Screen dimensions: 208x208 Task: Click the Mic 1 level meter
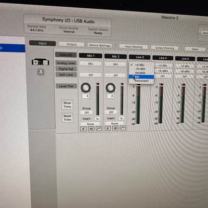[x=98, y=99]
